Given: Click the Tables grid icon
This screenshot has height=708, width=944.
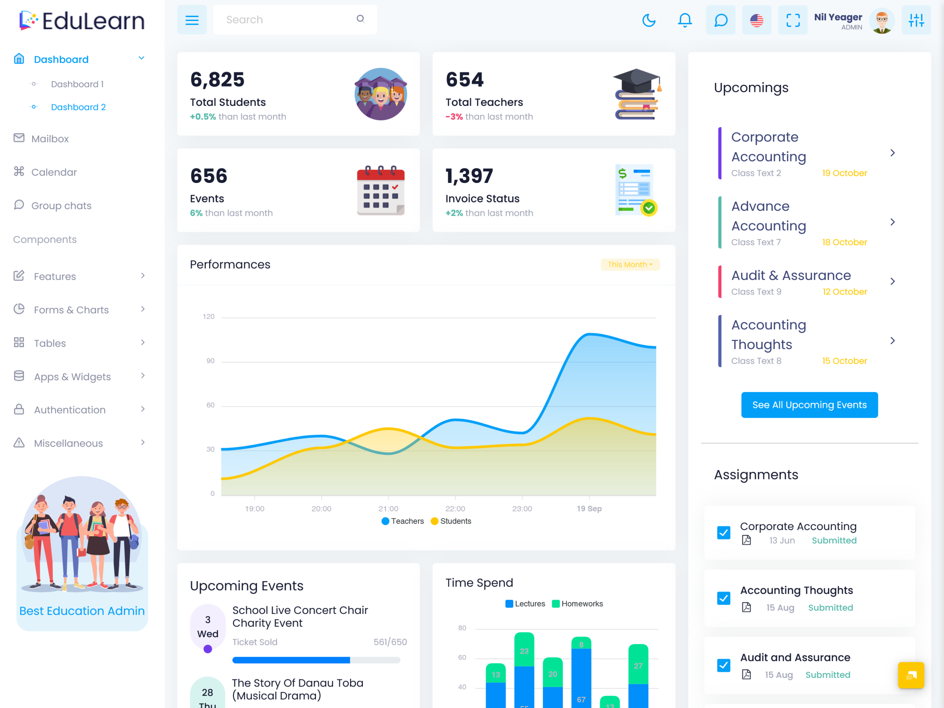Looking at the screenshot, I should coord(19,342).
